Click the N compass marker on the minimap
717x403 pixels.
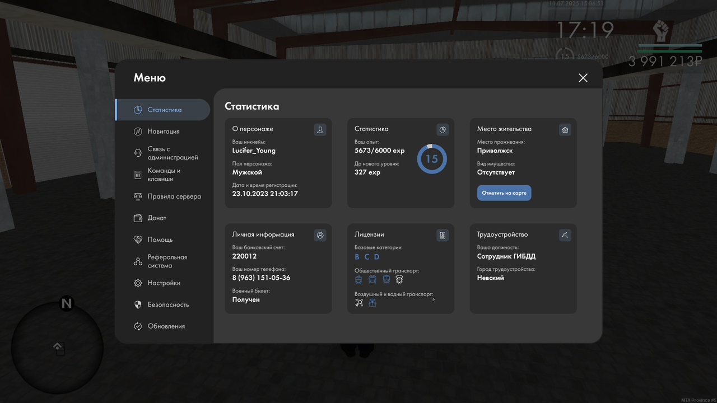(67, 304)
